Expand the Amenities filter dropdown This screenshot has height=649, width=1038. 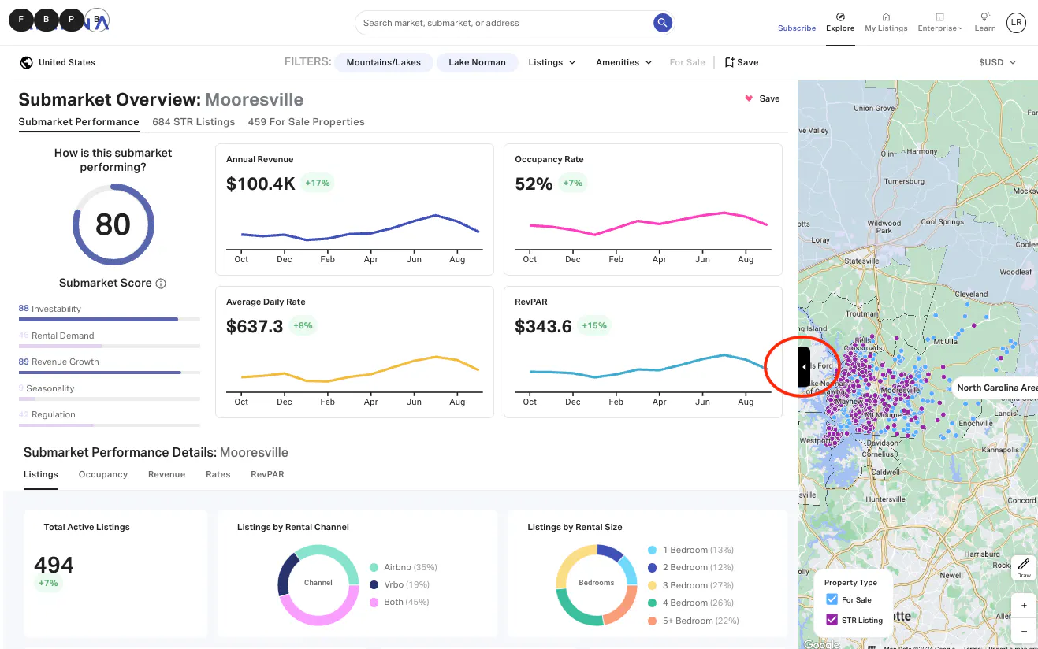pos(623,62)
